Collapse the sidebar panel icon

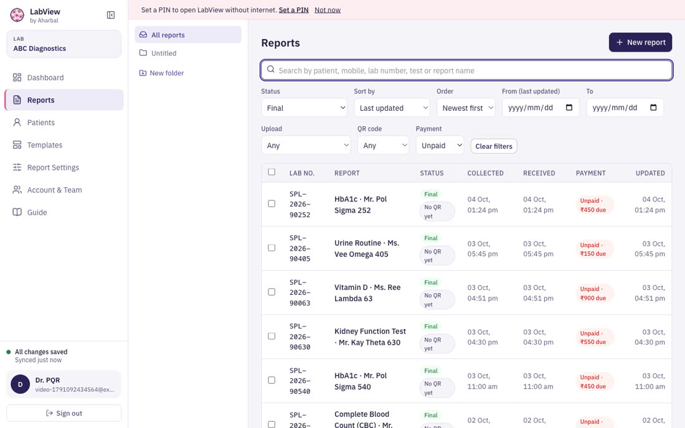[x=110, y=16]
